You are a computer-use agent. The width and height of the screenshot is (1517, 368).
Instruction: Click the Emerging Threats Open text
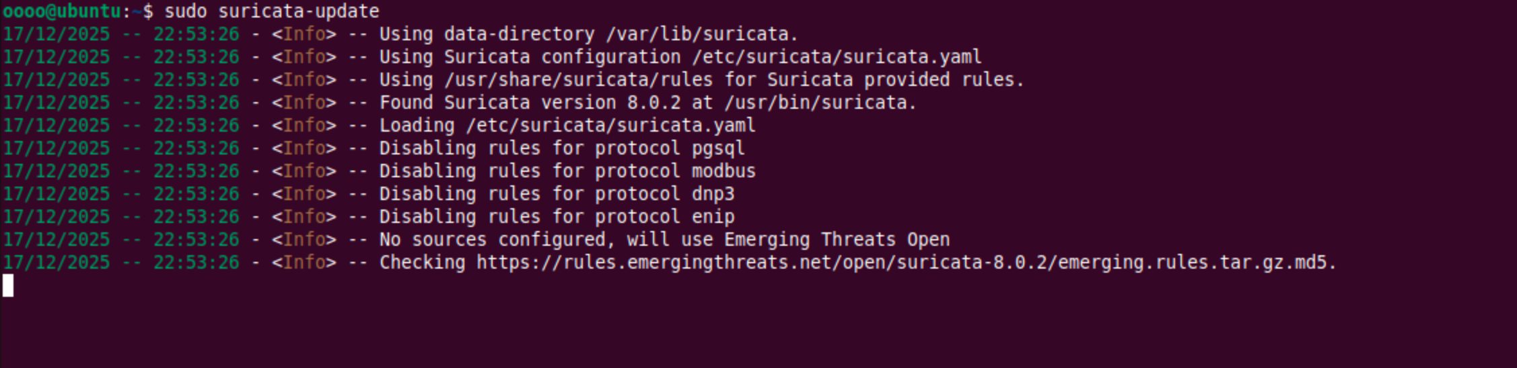(x=837, y=240)
